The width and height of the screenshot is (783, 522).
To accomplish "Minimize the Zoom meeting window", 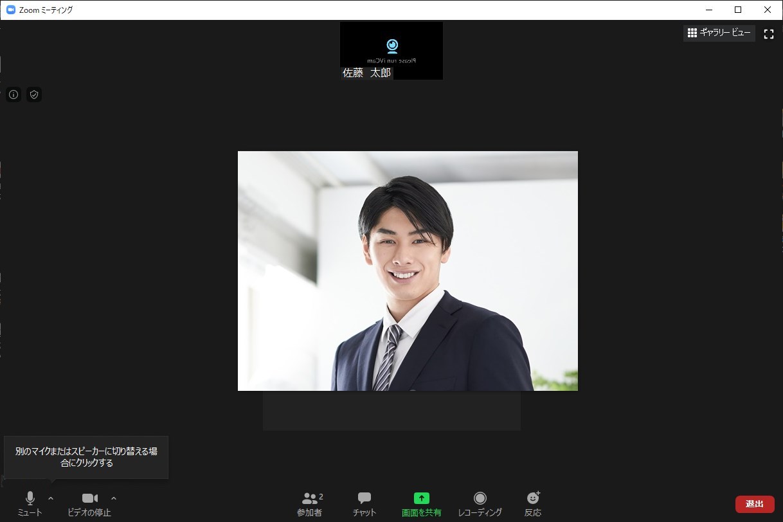I will pyautogui.click(x=708, y=10).
